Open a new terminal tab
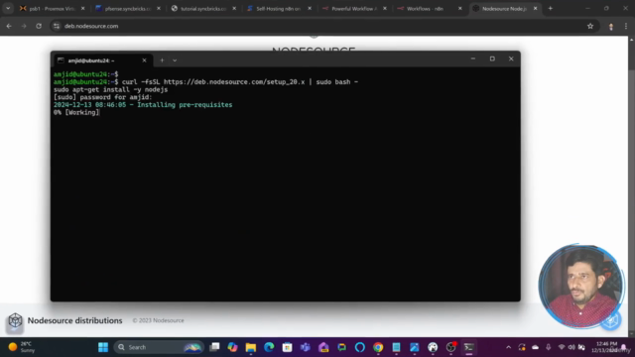The image size is (635, 357). coord(162,60)
